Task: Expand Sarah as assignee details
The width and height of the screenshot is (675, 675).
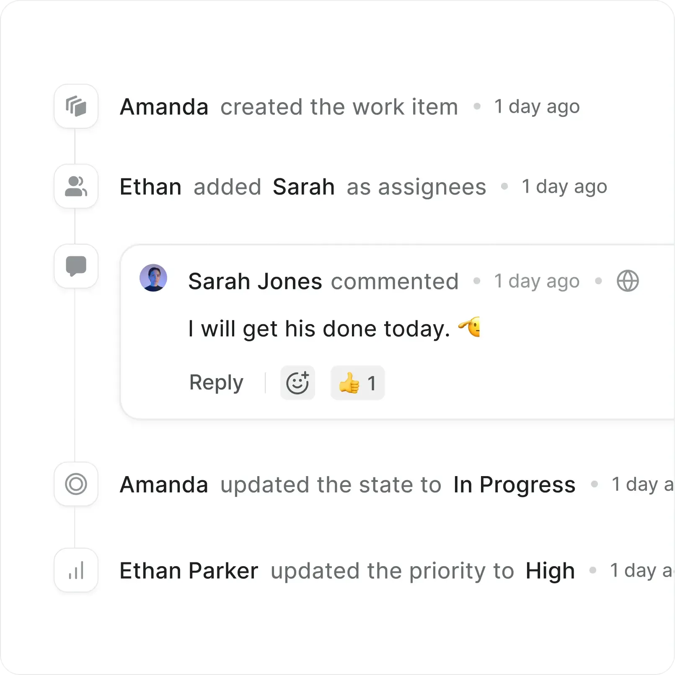Action: click(303, 186)
